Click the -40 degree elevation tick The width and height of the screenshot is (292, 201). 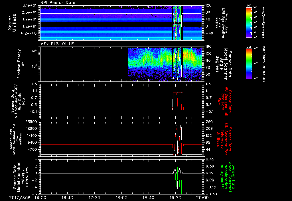209,33
